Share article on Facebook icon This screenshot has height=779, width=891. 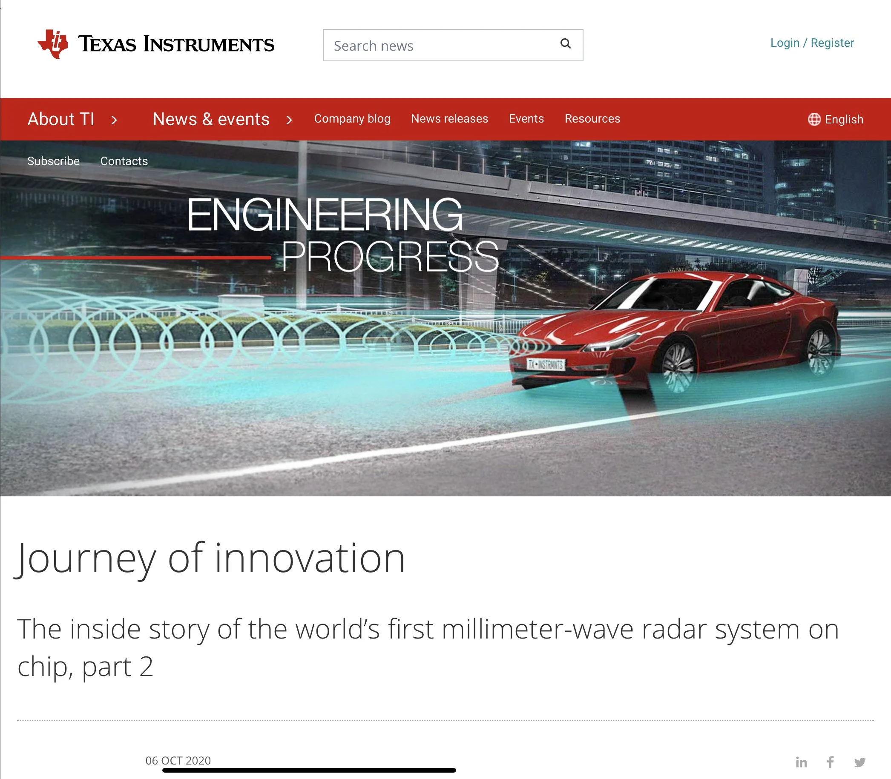[x=830, y=762]
